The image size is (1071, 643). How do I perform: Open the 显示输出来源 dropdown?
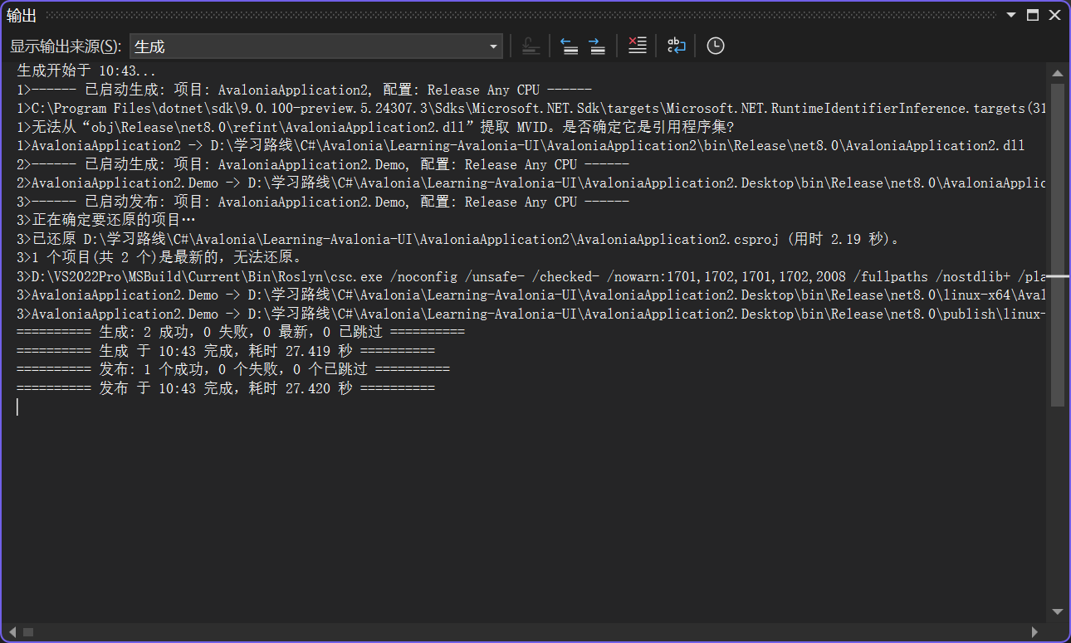pyautogui.click(x=493, y=46)
